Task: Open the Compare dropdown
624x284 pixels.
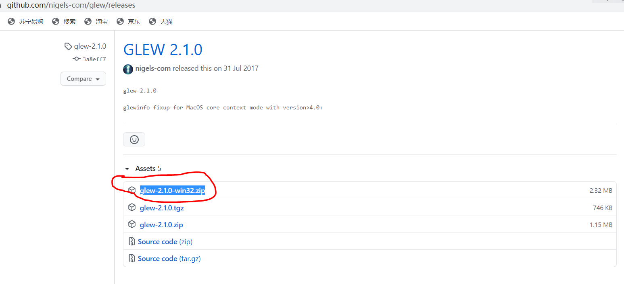Action: pyautogui.click(x=83, y=78)
